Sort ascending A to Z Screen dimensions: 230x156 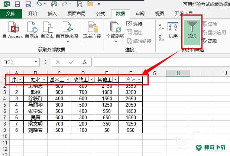coord(161,27)
